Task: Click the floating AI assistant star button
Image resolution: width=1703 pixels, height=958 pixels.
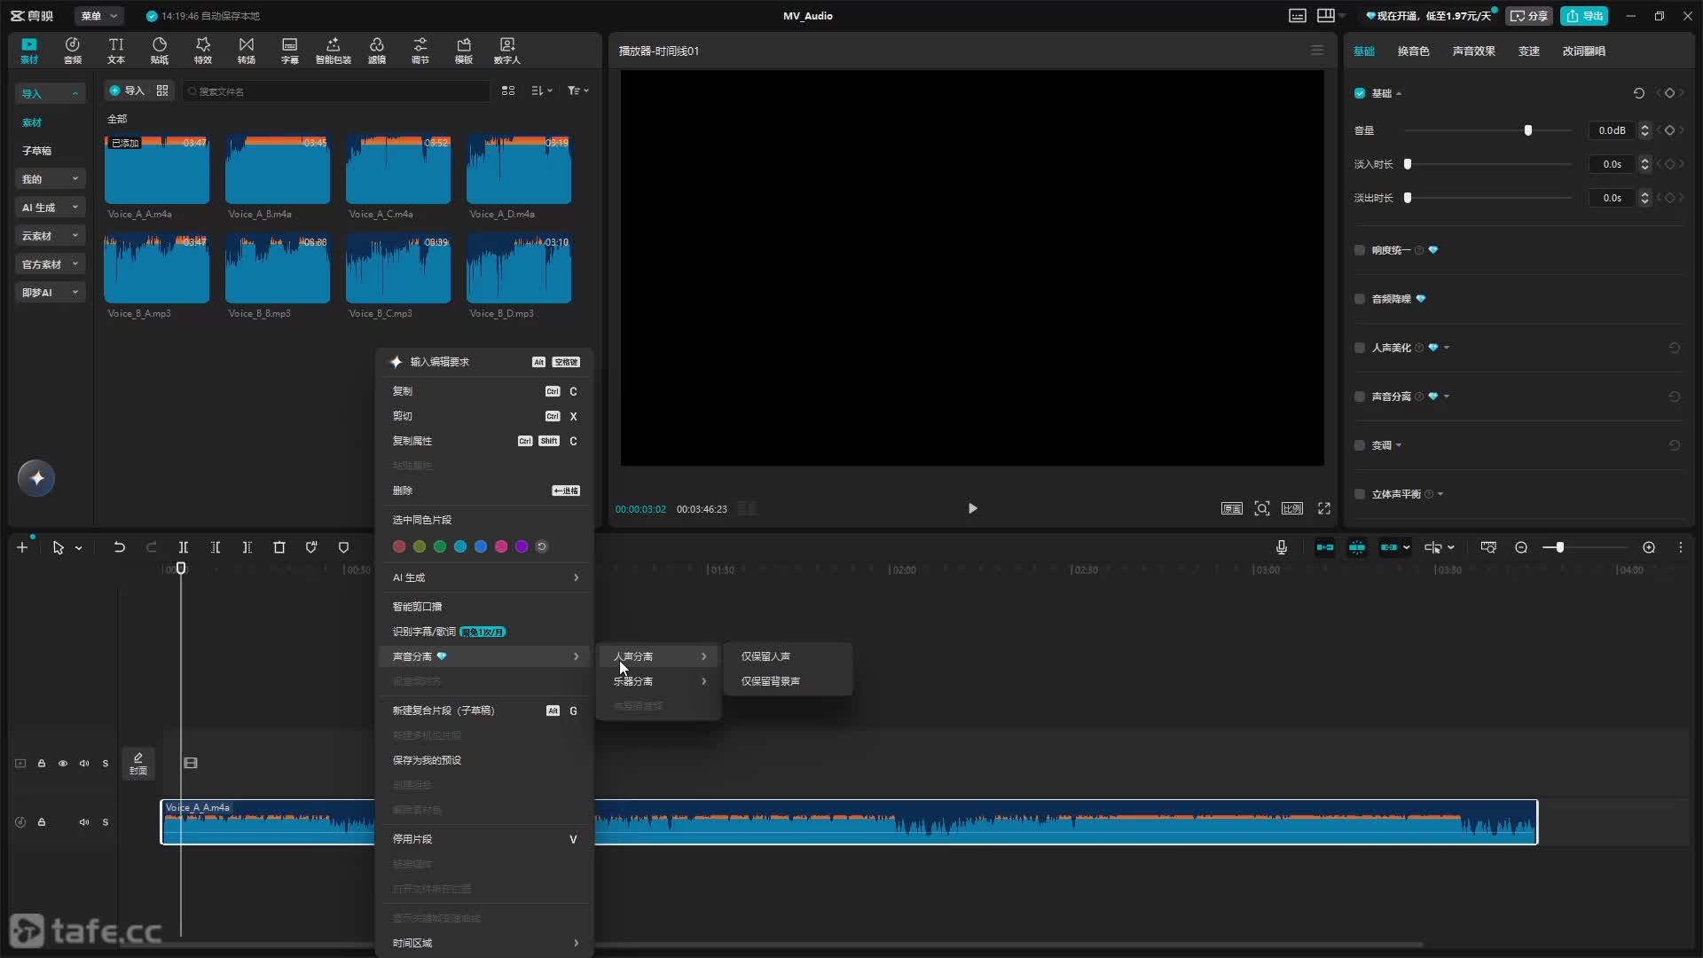Action: pos(36,478)
